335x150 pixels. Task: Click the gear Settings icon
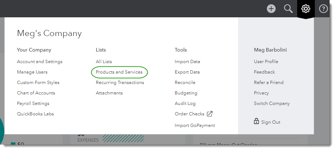click(x=305, y=9)
